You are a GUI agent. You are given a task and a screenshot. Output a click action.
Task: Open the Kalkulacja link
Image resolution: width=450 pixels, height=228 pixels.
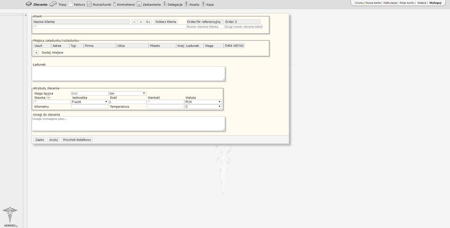pyautogui.click(x=390, y=3)
